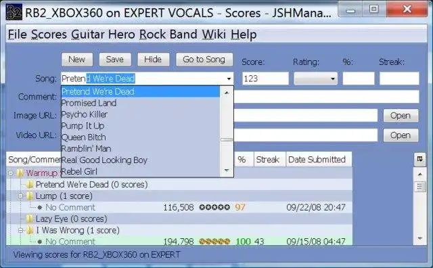Click the status bar text Viewing scores

click(x=97, y=254)
